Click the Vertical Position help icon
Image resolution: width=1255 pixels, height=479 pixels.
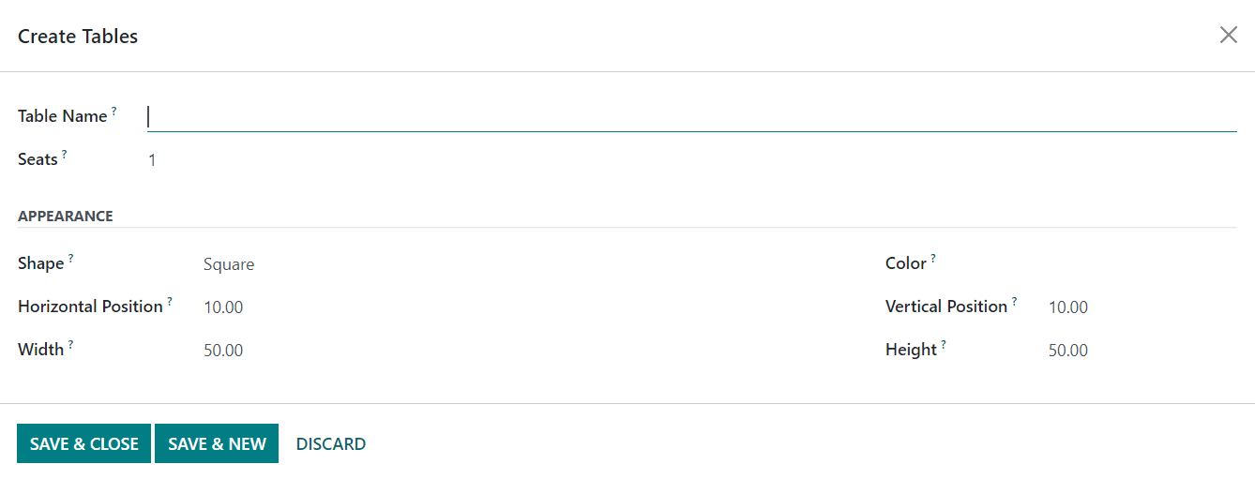1014,301
